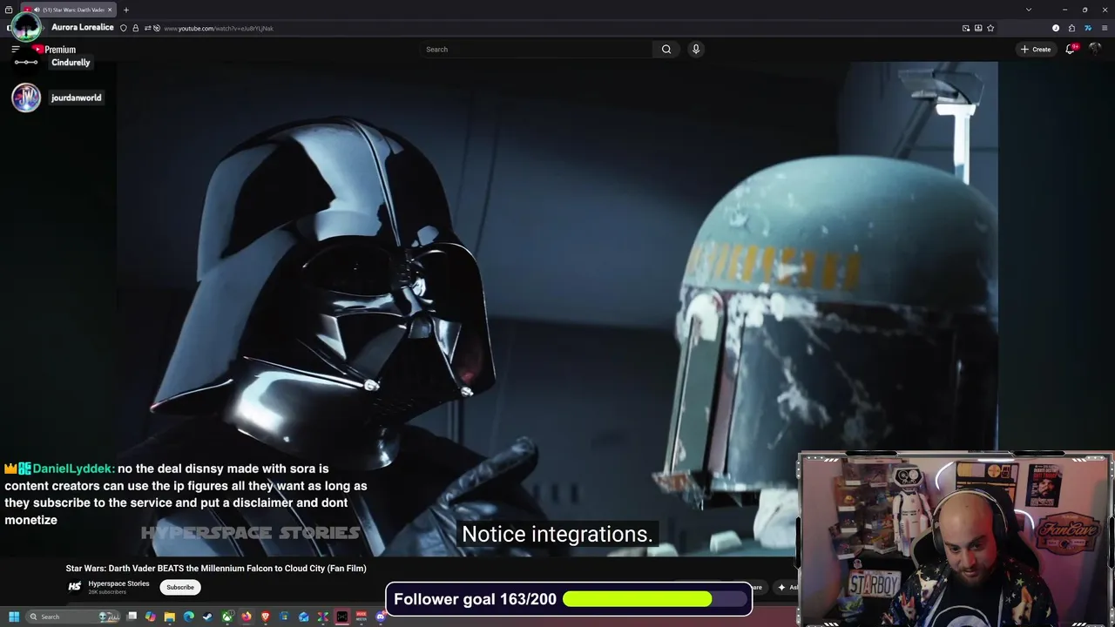This screenshot has width=1115, height=627.
Task: Click the picture-in-picture icon in address bar
Action: 966,29
